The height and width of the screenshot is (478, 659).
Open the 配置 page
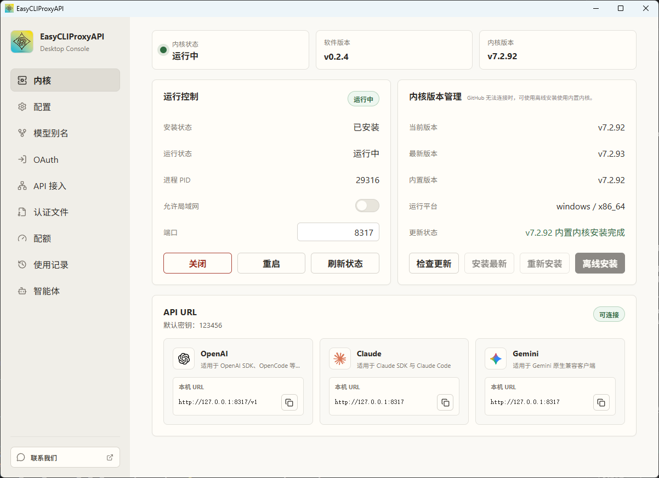point(65,107)
